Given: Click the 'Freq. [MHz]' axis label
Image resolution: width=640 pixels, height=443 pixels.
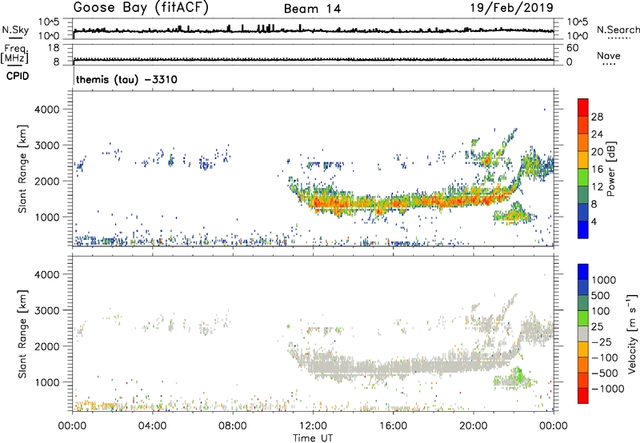Looking at the screenshot, I should [x=15, y=54].
